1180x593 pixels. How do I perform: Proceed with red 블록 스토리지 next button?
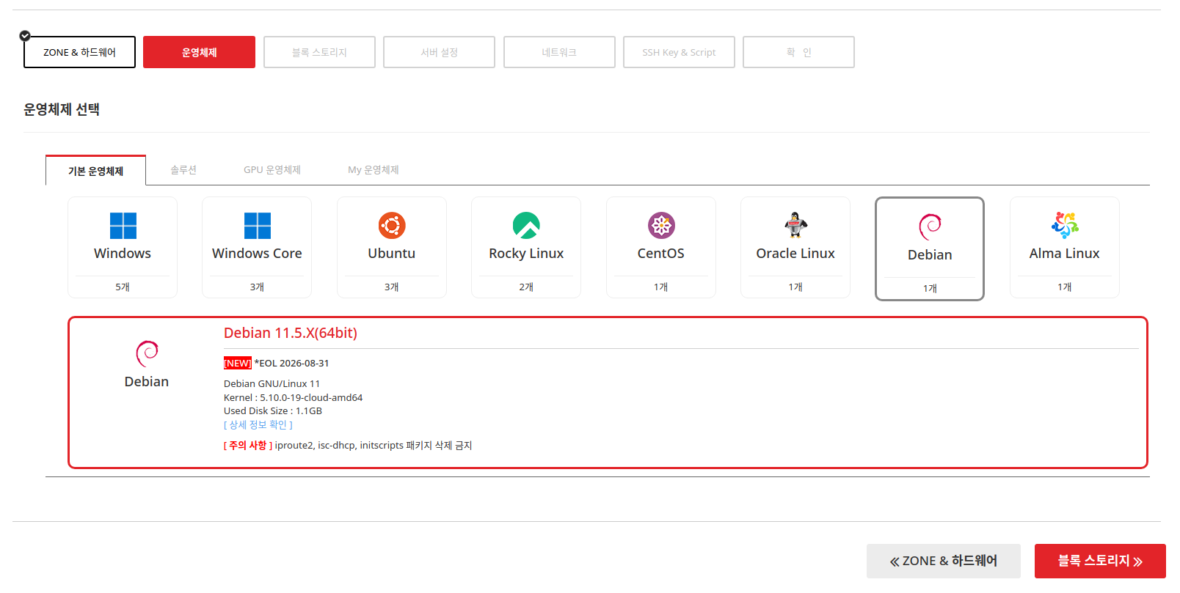(1100, 561)
